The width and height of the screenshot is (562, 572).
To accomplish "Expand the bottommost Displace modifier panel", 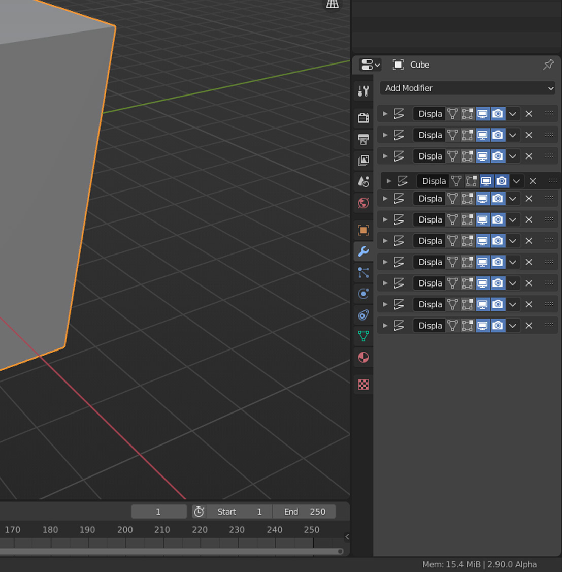I will pyautogui.click(x=385, y=326).
